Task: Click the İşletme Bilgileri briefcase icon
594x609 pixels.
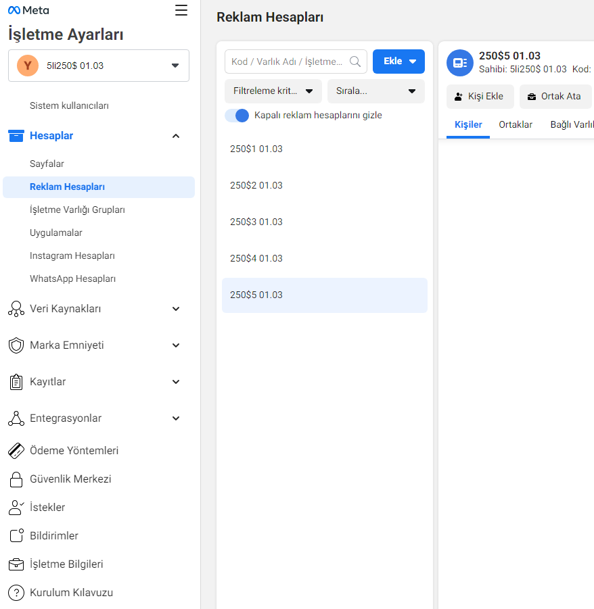Action: point(16,564)
